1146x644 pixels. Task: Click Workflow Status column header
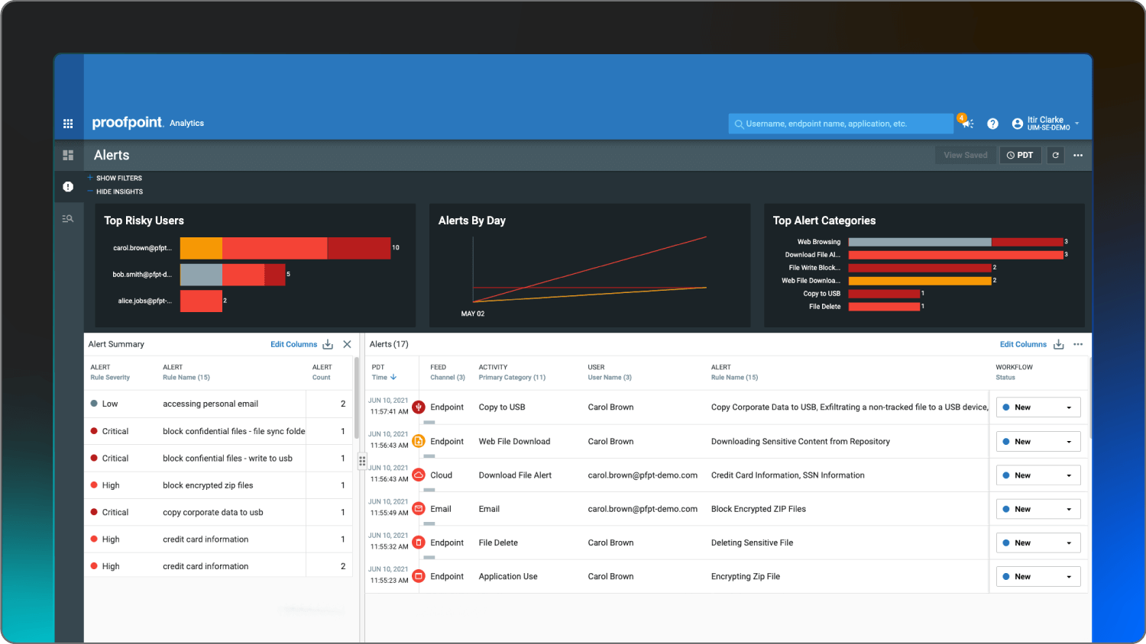tap(1014, 372)
